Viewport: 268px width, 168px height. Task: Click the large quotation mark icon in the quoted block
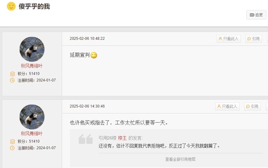(x=86, y=139)
